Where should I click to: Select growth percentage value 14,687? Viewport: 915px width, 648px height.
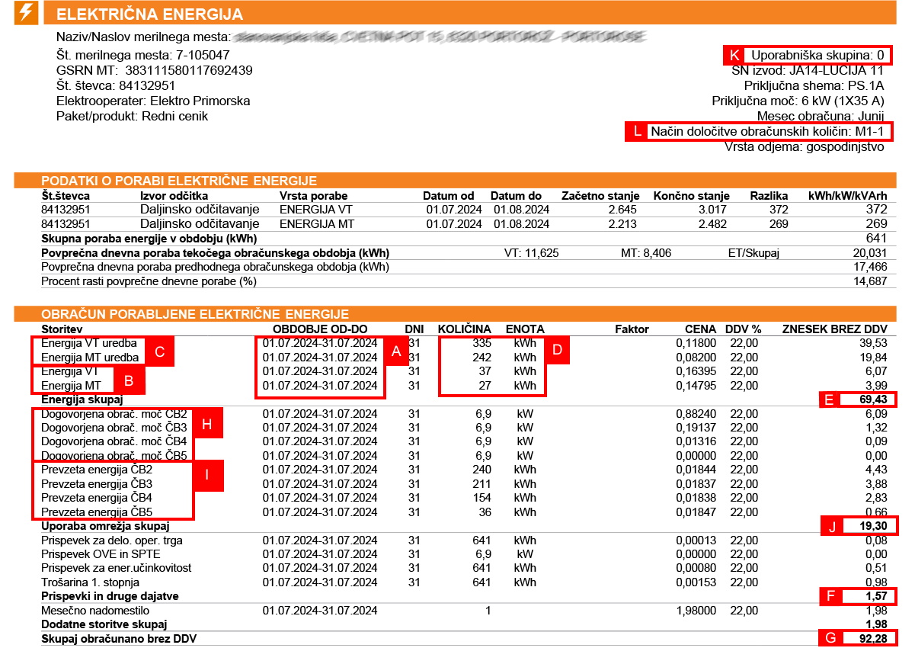point(869,281)
